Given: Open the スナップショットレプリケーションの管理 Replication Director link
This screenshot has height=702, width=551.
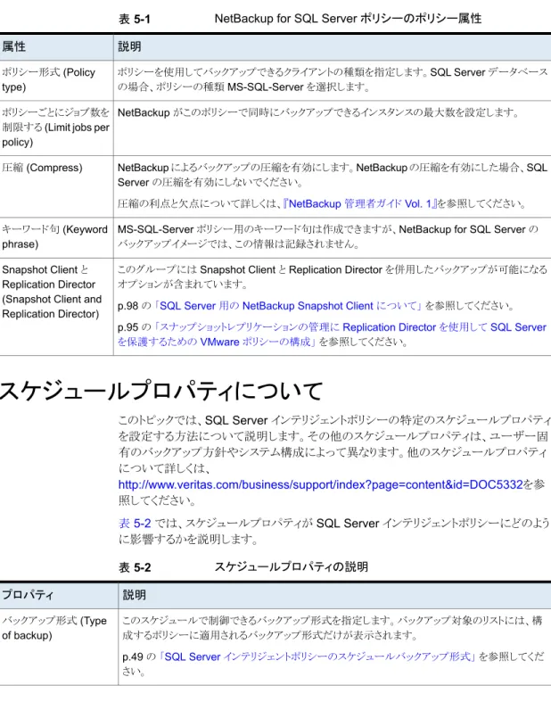Looking at the screenshot, I should point(332,334).
